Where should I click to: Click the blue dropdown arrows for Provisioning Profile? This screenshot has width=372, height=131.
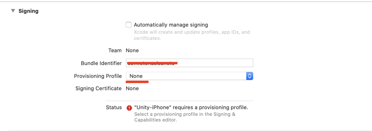(250, 76)
